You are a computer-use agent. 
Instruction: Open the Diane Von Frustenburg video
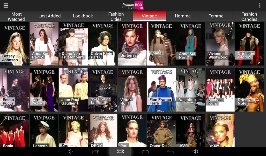[73, 44]
